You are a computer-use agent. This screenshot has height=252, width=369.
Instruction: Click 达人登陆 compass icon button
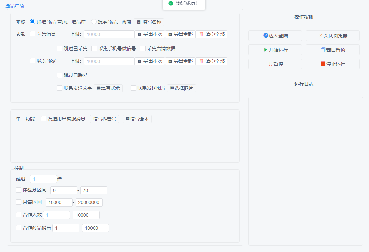(x=275, y=36)
